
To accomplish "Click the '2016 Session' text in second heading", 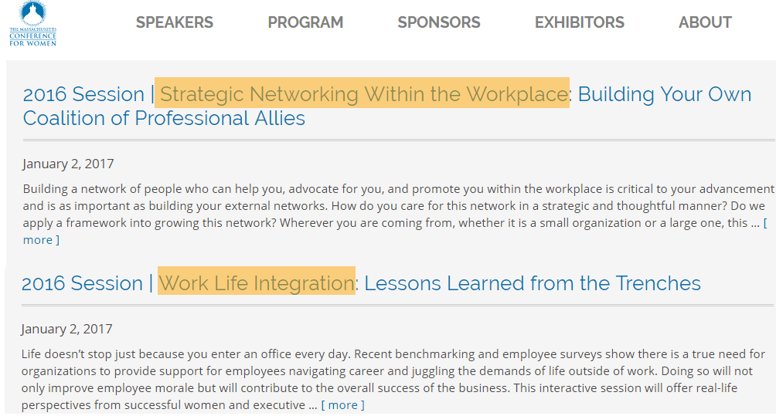I will click(x=82, y=283).
